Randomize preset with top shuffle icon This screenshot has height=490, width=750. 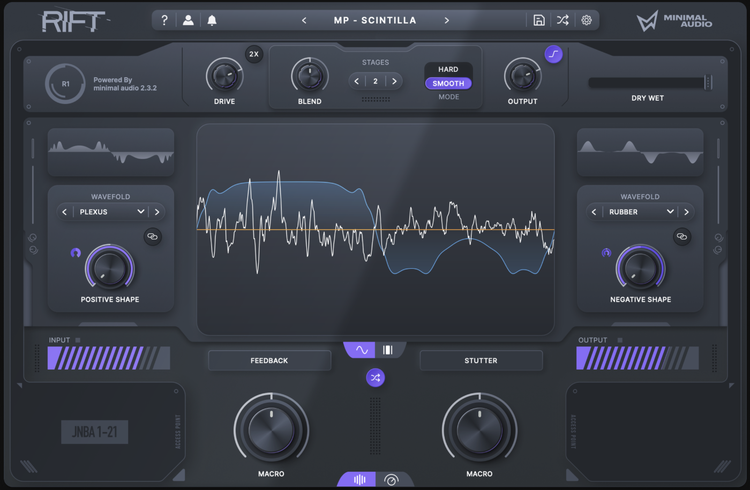click(x=562, y=20)
